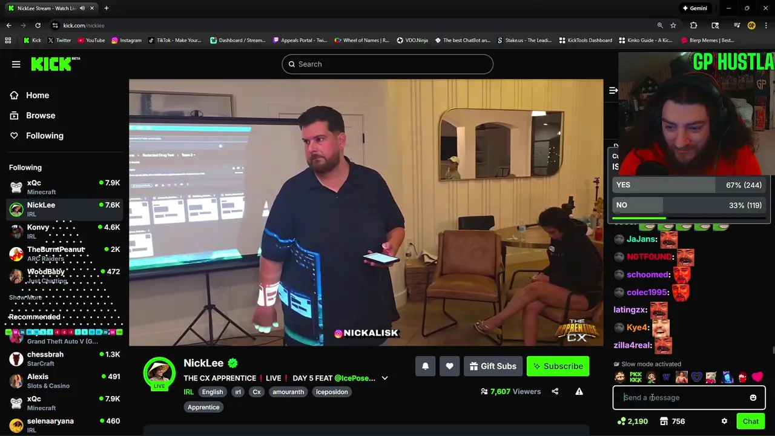Click the green Chat send button
775x436 pixels.
[751, 421]
